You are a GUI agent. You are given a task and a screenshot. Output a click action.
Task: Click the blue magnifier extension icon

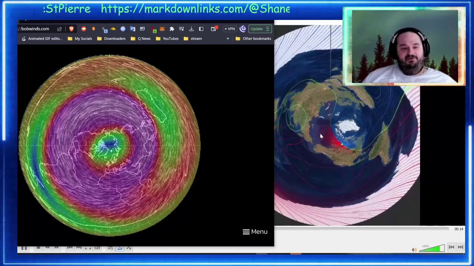click(123, 29)
